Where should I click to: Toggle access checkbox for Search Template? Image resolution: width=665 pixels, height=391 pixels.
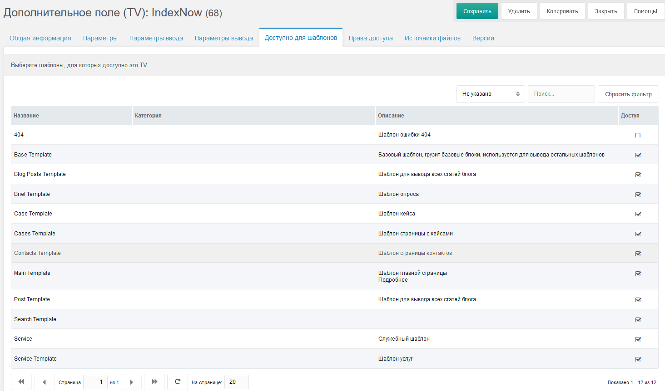(638, 320)
